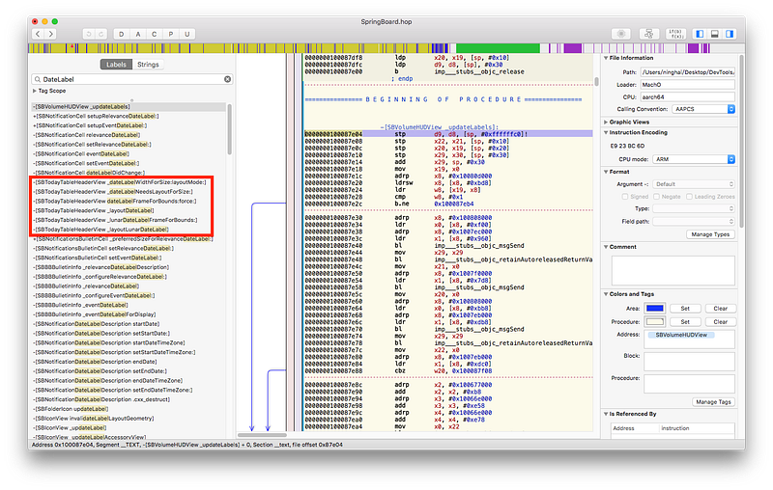Select -[SBNotificationCell eventDateLabel] label

81,154
